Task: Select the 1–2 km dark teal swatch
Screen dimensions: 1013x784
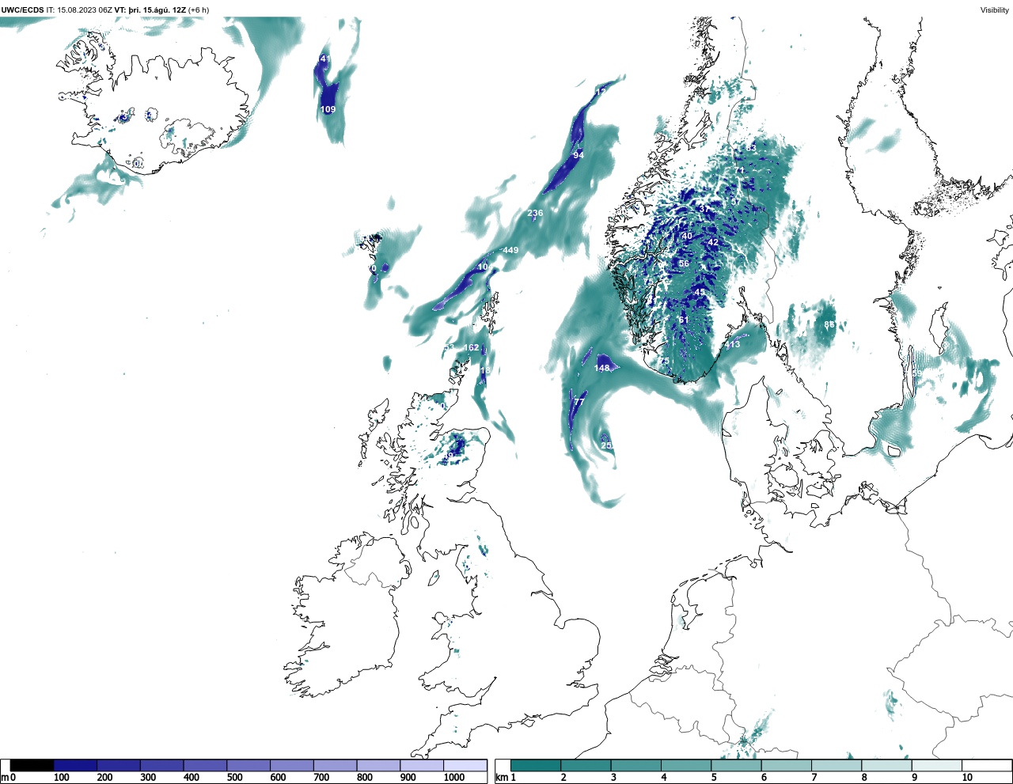Action: 536,765
